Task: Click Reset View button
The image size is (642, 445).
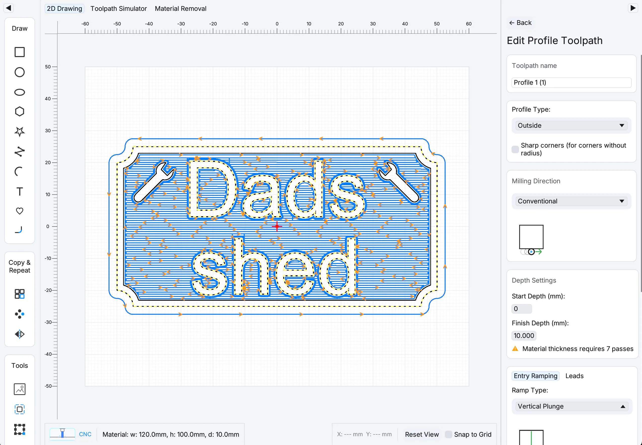Action: (x=422, y=434)
